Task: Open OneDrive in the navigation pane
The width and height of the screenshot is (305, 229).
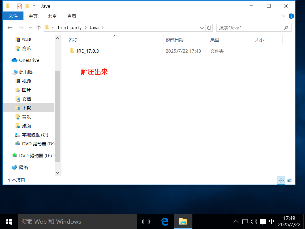Action: pos(29,60)
